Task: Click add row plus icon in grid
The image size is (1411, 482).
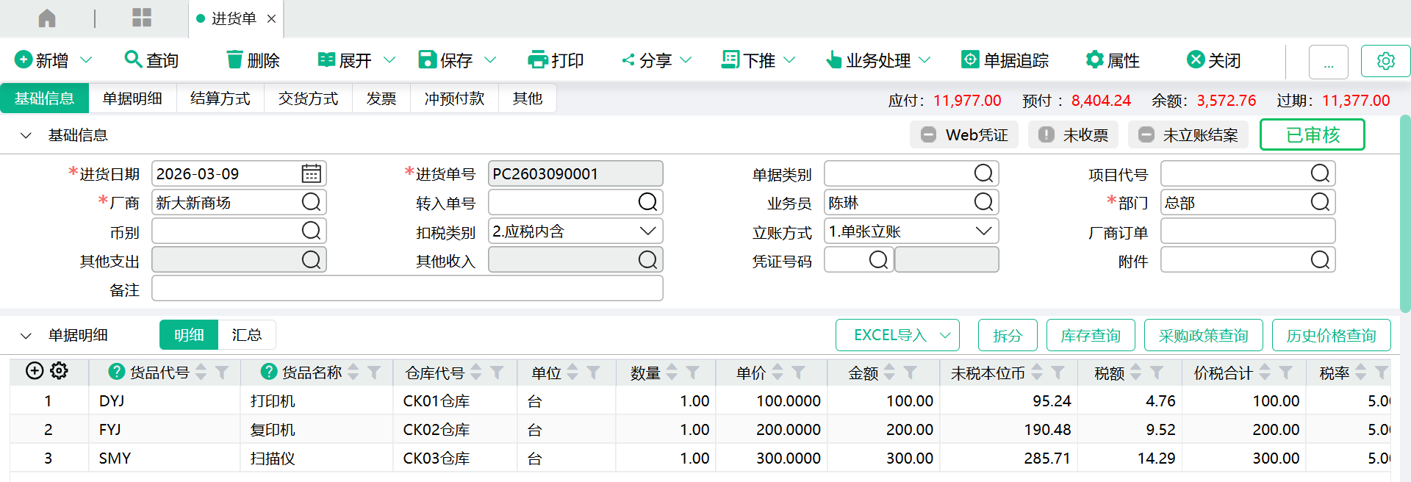Action: coord(35,371)
